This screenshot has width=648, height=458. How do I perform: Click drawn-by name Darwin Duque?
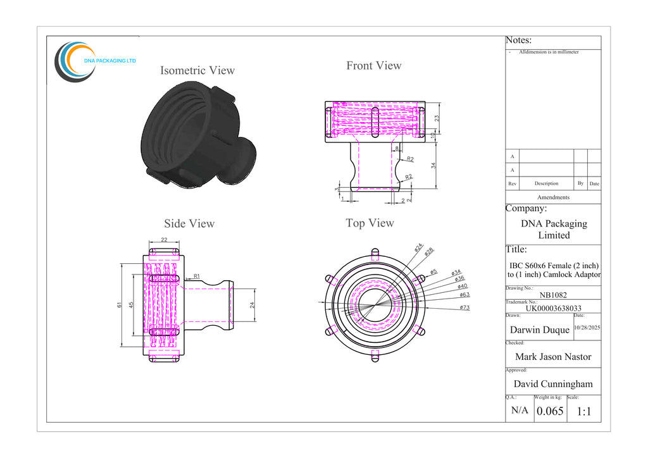coord(539,330)
